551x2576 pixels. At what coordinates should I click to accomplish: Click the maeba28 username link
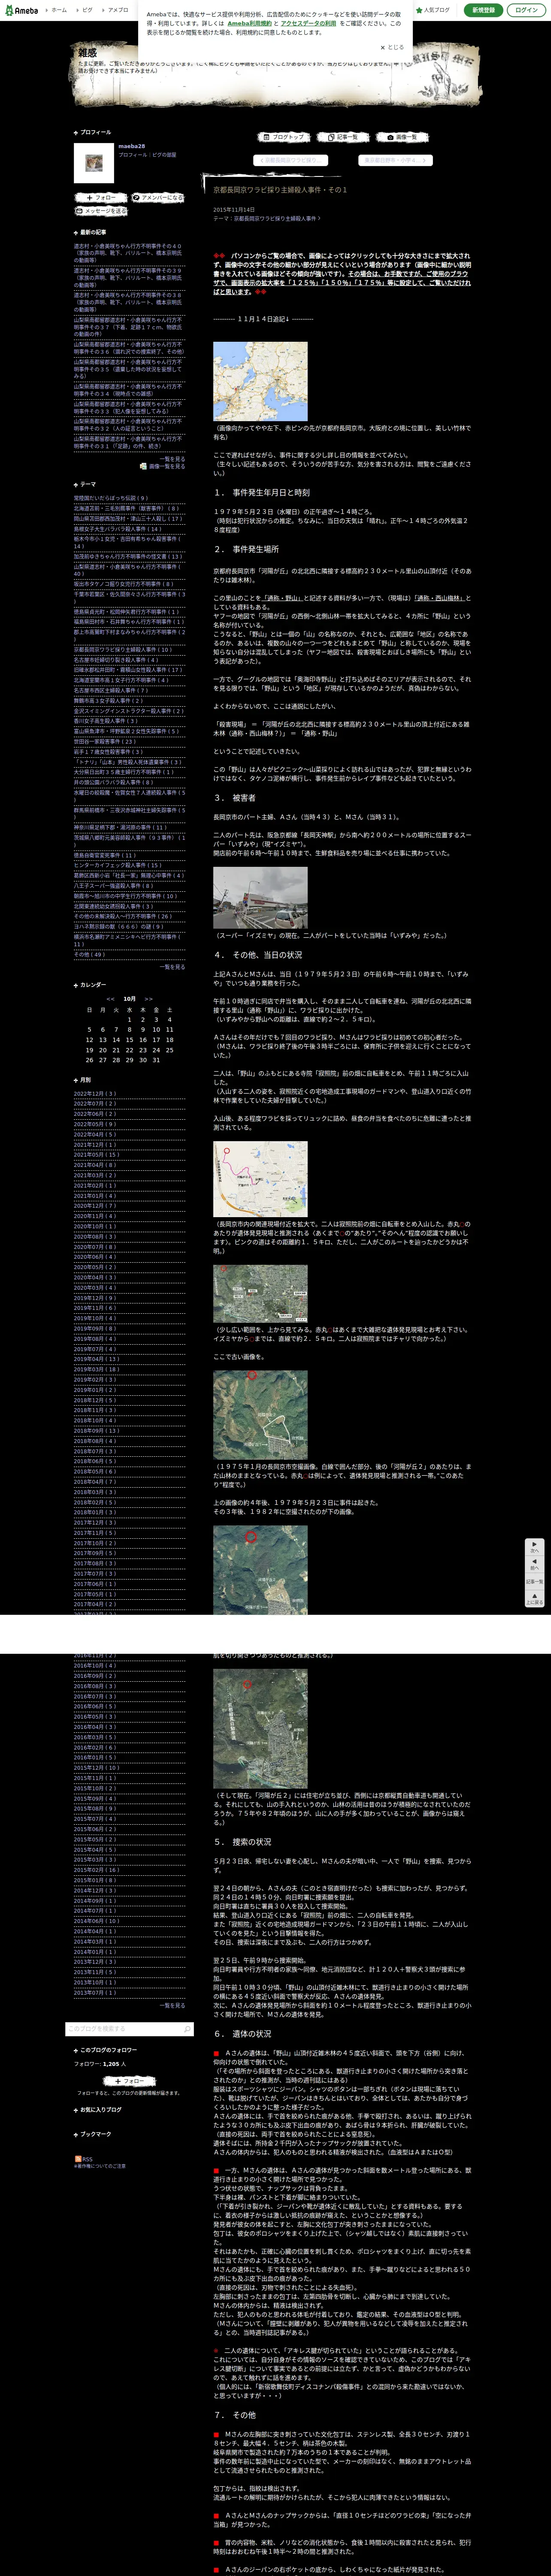pos(132,147)
